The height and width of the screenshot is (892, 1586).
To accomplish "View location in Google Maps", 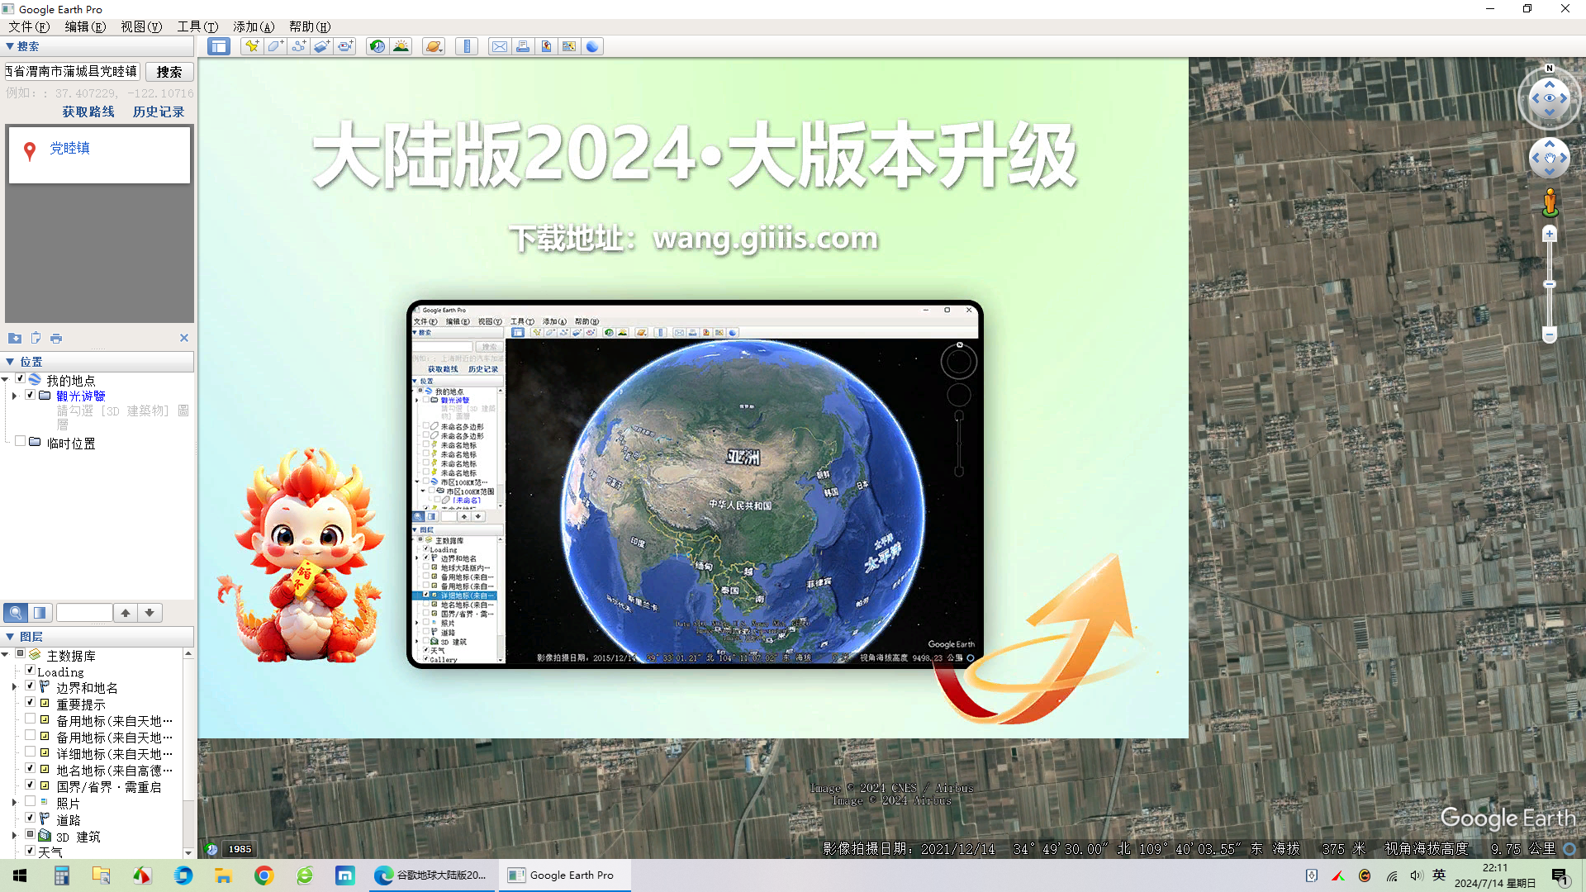I will point(569,46).
